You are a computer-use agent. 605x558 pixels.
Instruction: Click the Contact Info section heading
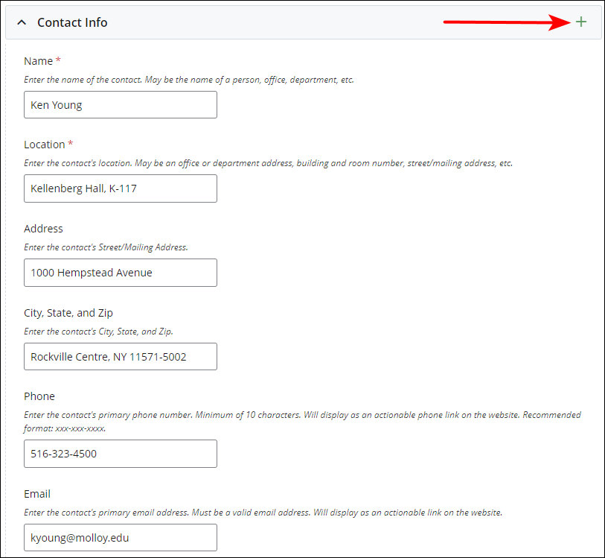(72, 22)
